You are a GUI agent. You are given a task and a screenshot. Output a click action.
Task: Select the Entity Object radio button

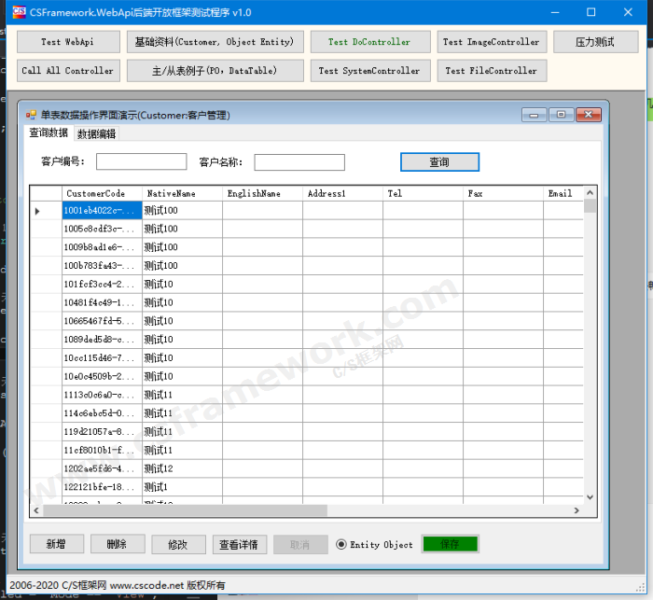(341, 545)
